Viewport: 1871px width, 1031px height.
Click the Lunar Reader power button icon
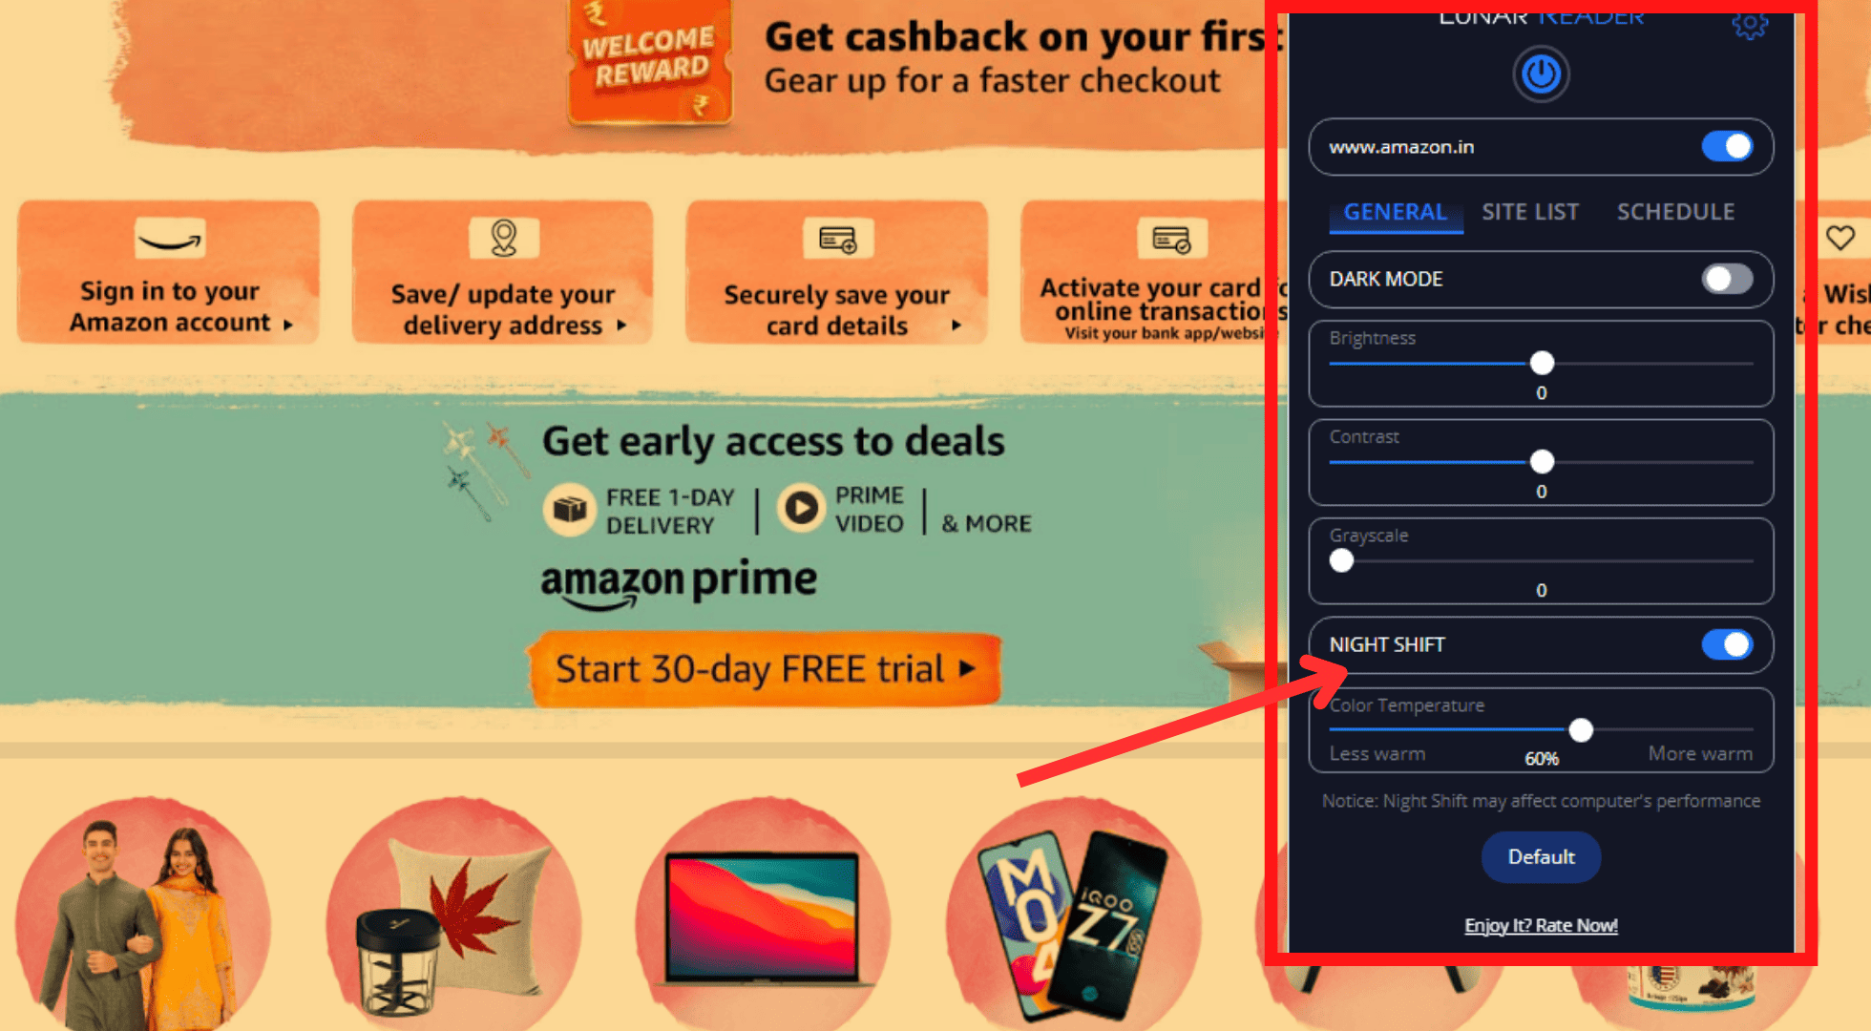click(x=1541, y=74)
